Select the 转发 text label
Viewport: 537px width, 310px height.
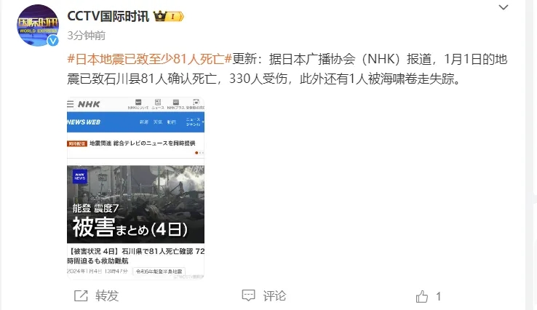point(107,295)
